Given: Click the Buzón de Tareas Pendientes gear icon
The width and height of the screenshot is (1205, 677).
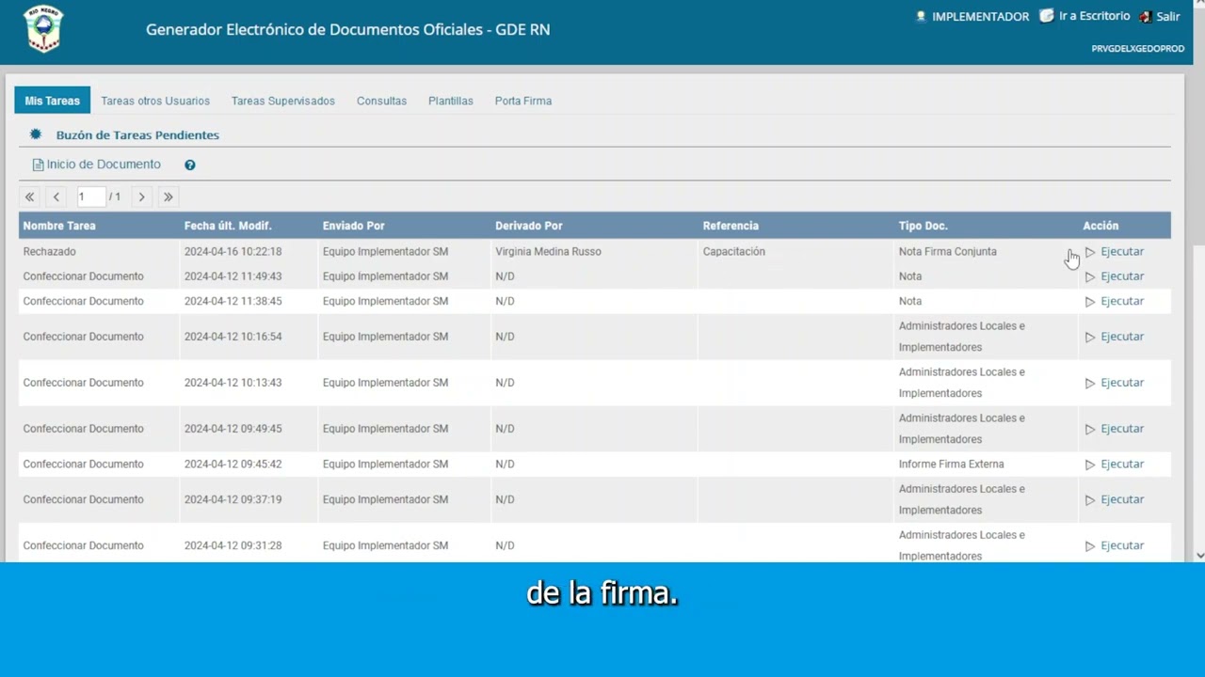Looking at the screenshot, I should point(36,134).
